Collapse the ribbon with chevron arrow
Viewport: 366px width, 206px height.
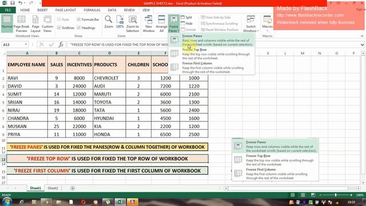point(362,36)
